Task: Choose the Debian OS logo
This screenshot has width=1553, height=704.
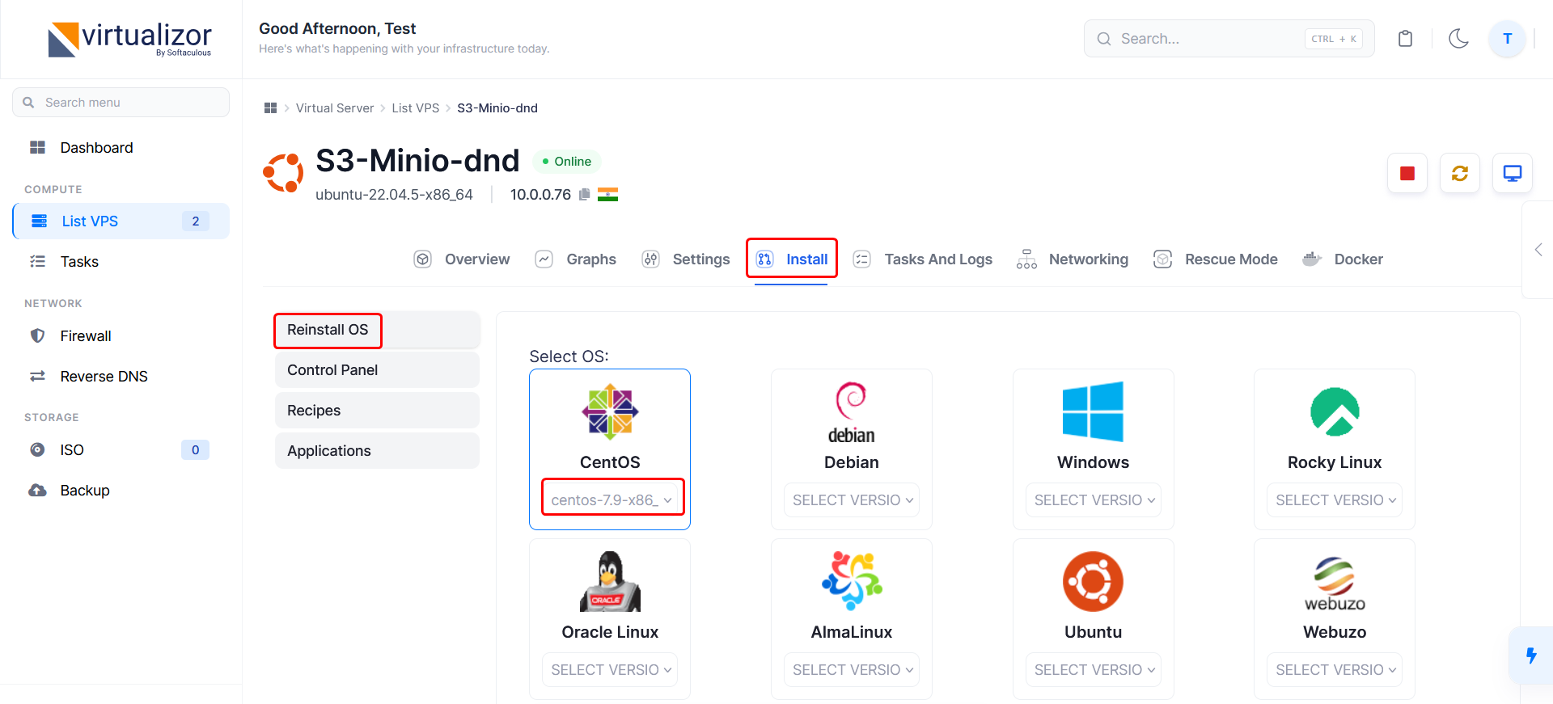Action: (x=852, y=413)
